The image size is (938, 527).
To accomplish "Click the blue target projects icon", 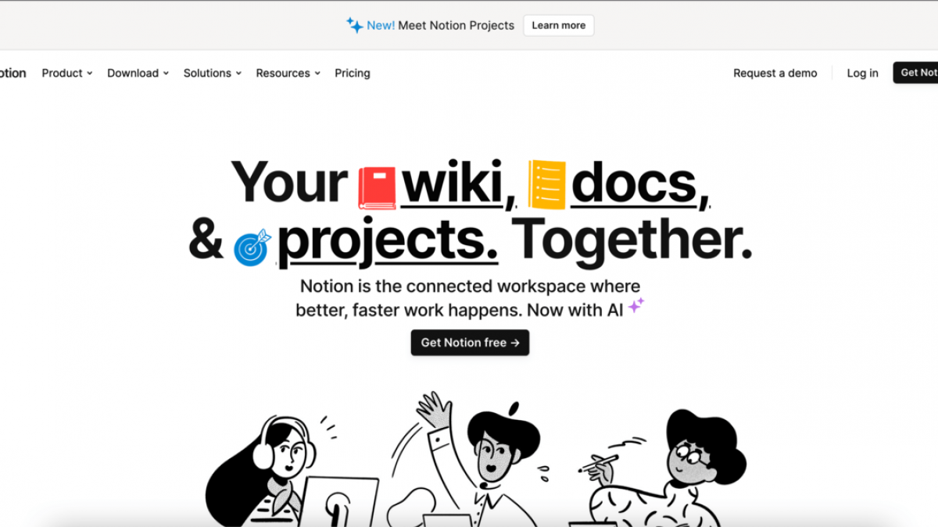I will (252, 247).
